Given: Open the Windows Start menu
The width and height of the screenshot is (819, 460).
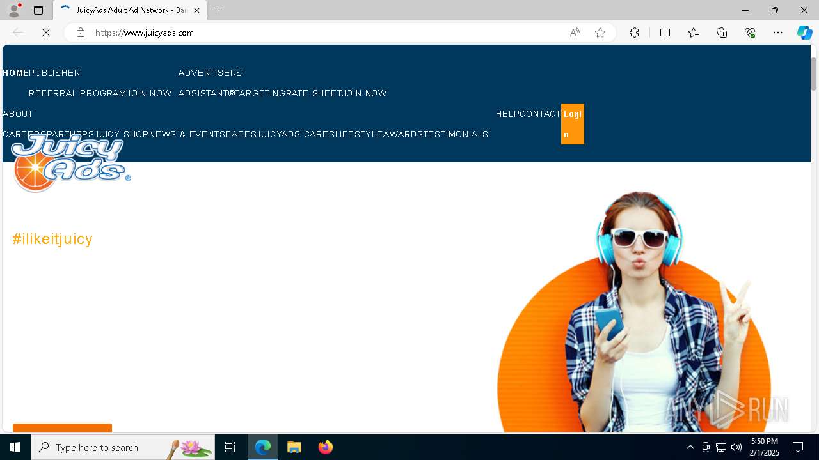Looking at the screenshot, I should tap(15, 447).
